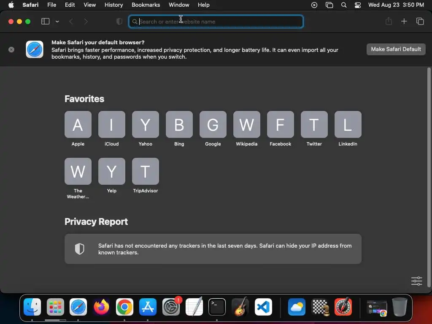Launch Firefox from the Dock
432x324 pixels.
coord(101,307)
